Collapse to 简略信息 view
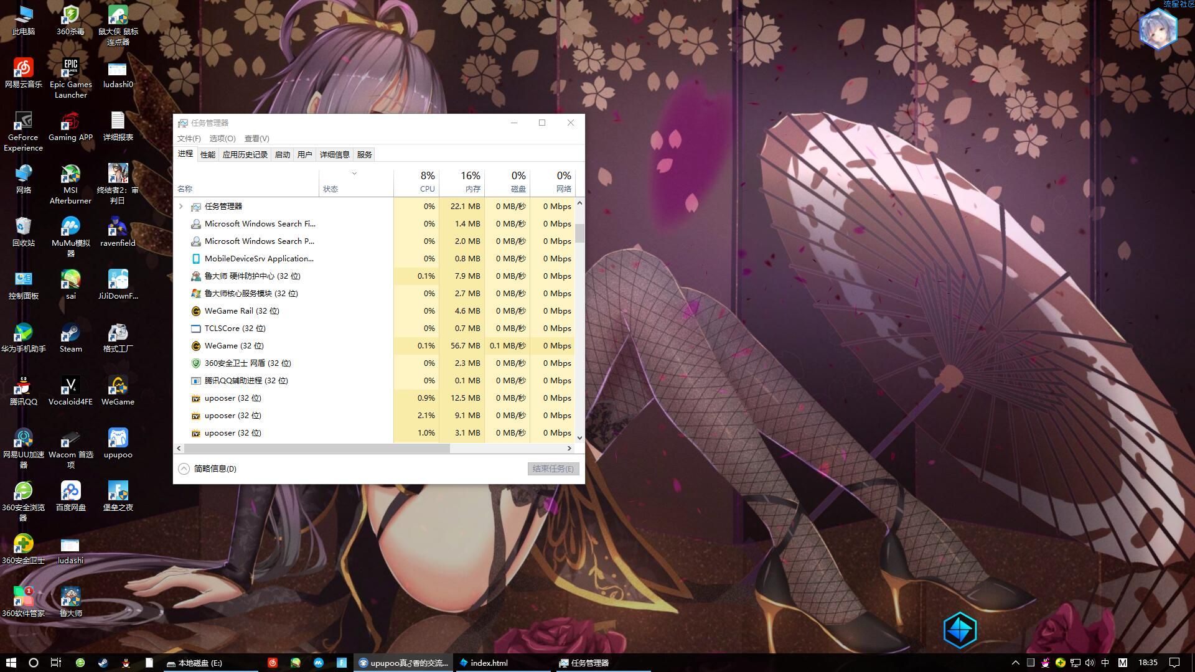Screen dimensions: 1195x672 208,469
